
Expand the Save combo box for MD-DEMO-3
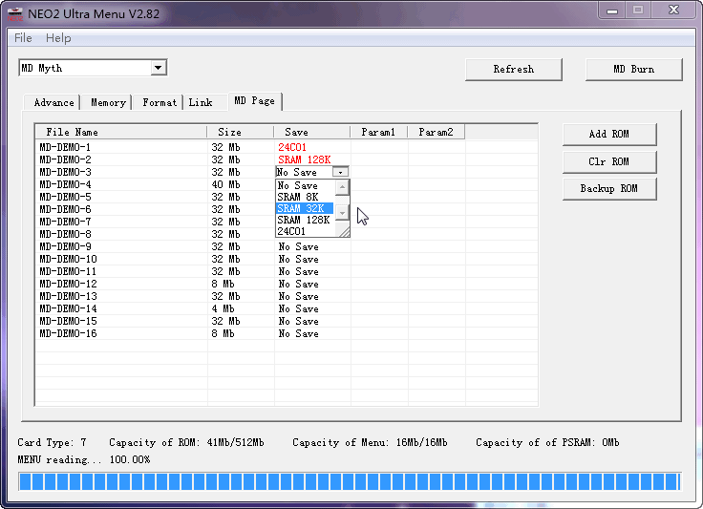340,172
